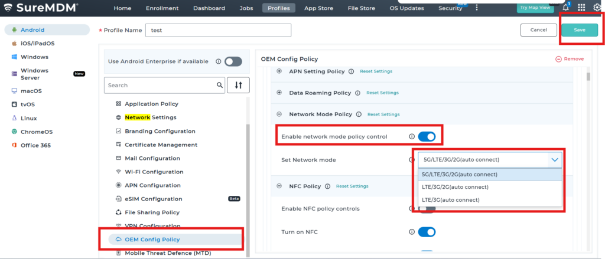Click the Windows Server icon in sidebar

14,74
